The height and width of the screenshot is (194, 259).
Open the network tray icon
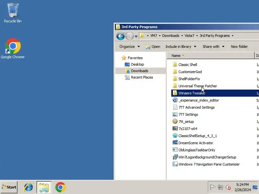[220, 187]
